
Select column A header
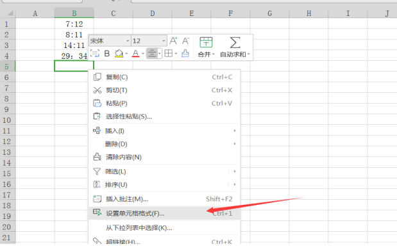35,13
